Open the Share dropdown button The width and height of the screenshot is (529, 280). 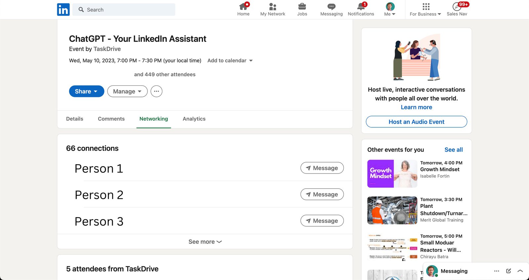87,91
